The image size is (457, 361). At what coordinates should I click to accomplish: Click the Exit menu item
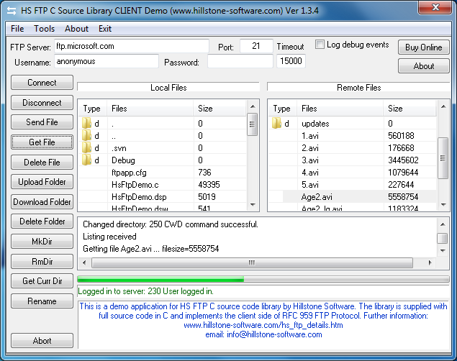tap(105, 29)
